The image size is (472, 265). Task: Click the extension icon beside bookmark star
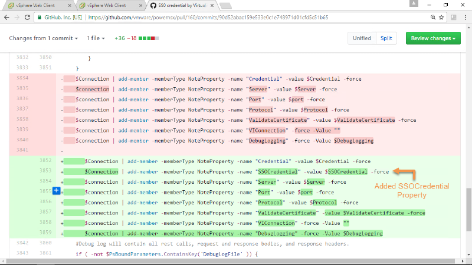pos(454,18)
